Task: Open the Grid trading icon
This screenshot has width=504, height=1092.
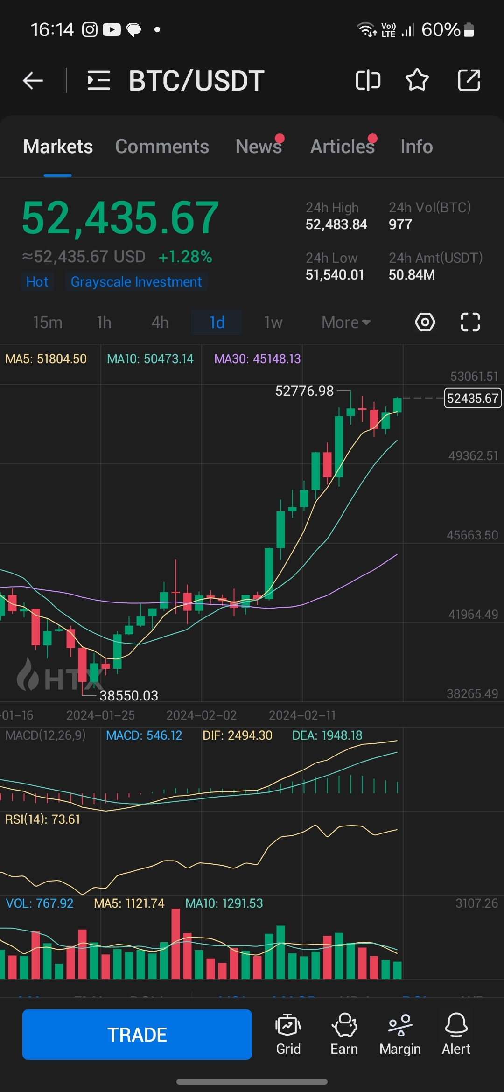Action: click(x=288, y=1034)
